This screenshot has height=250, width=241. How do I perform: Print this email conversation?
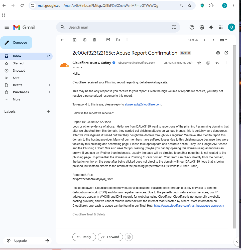218,53
